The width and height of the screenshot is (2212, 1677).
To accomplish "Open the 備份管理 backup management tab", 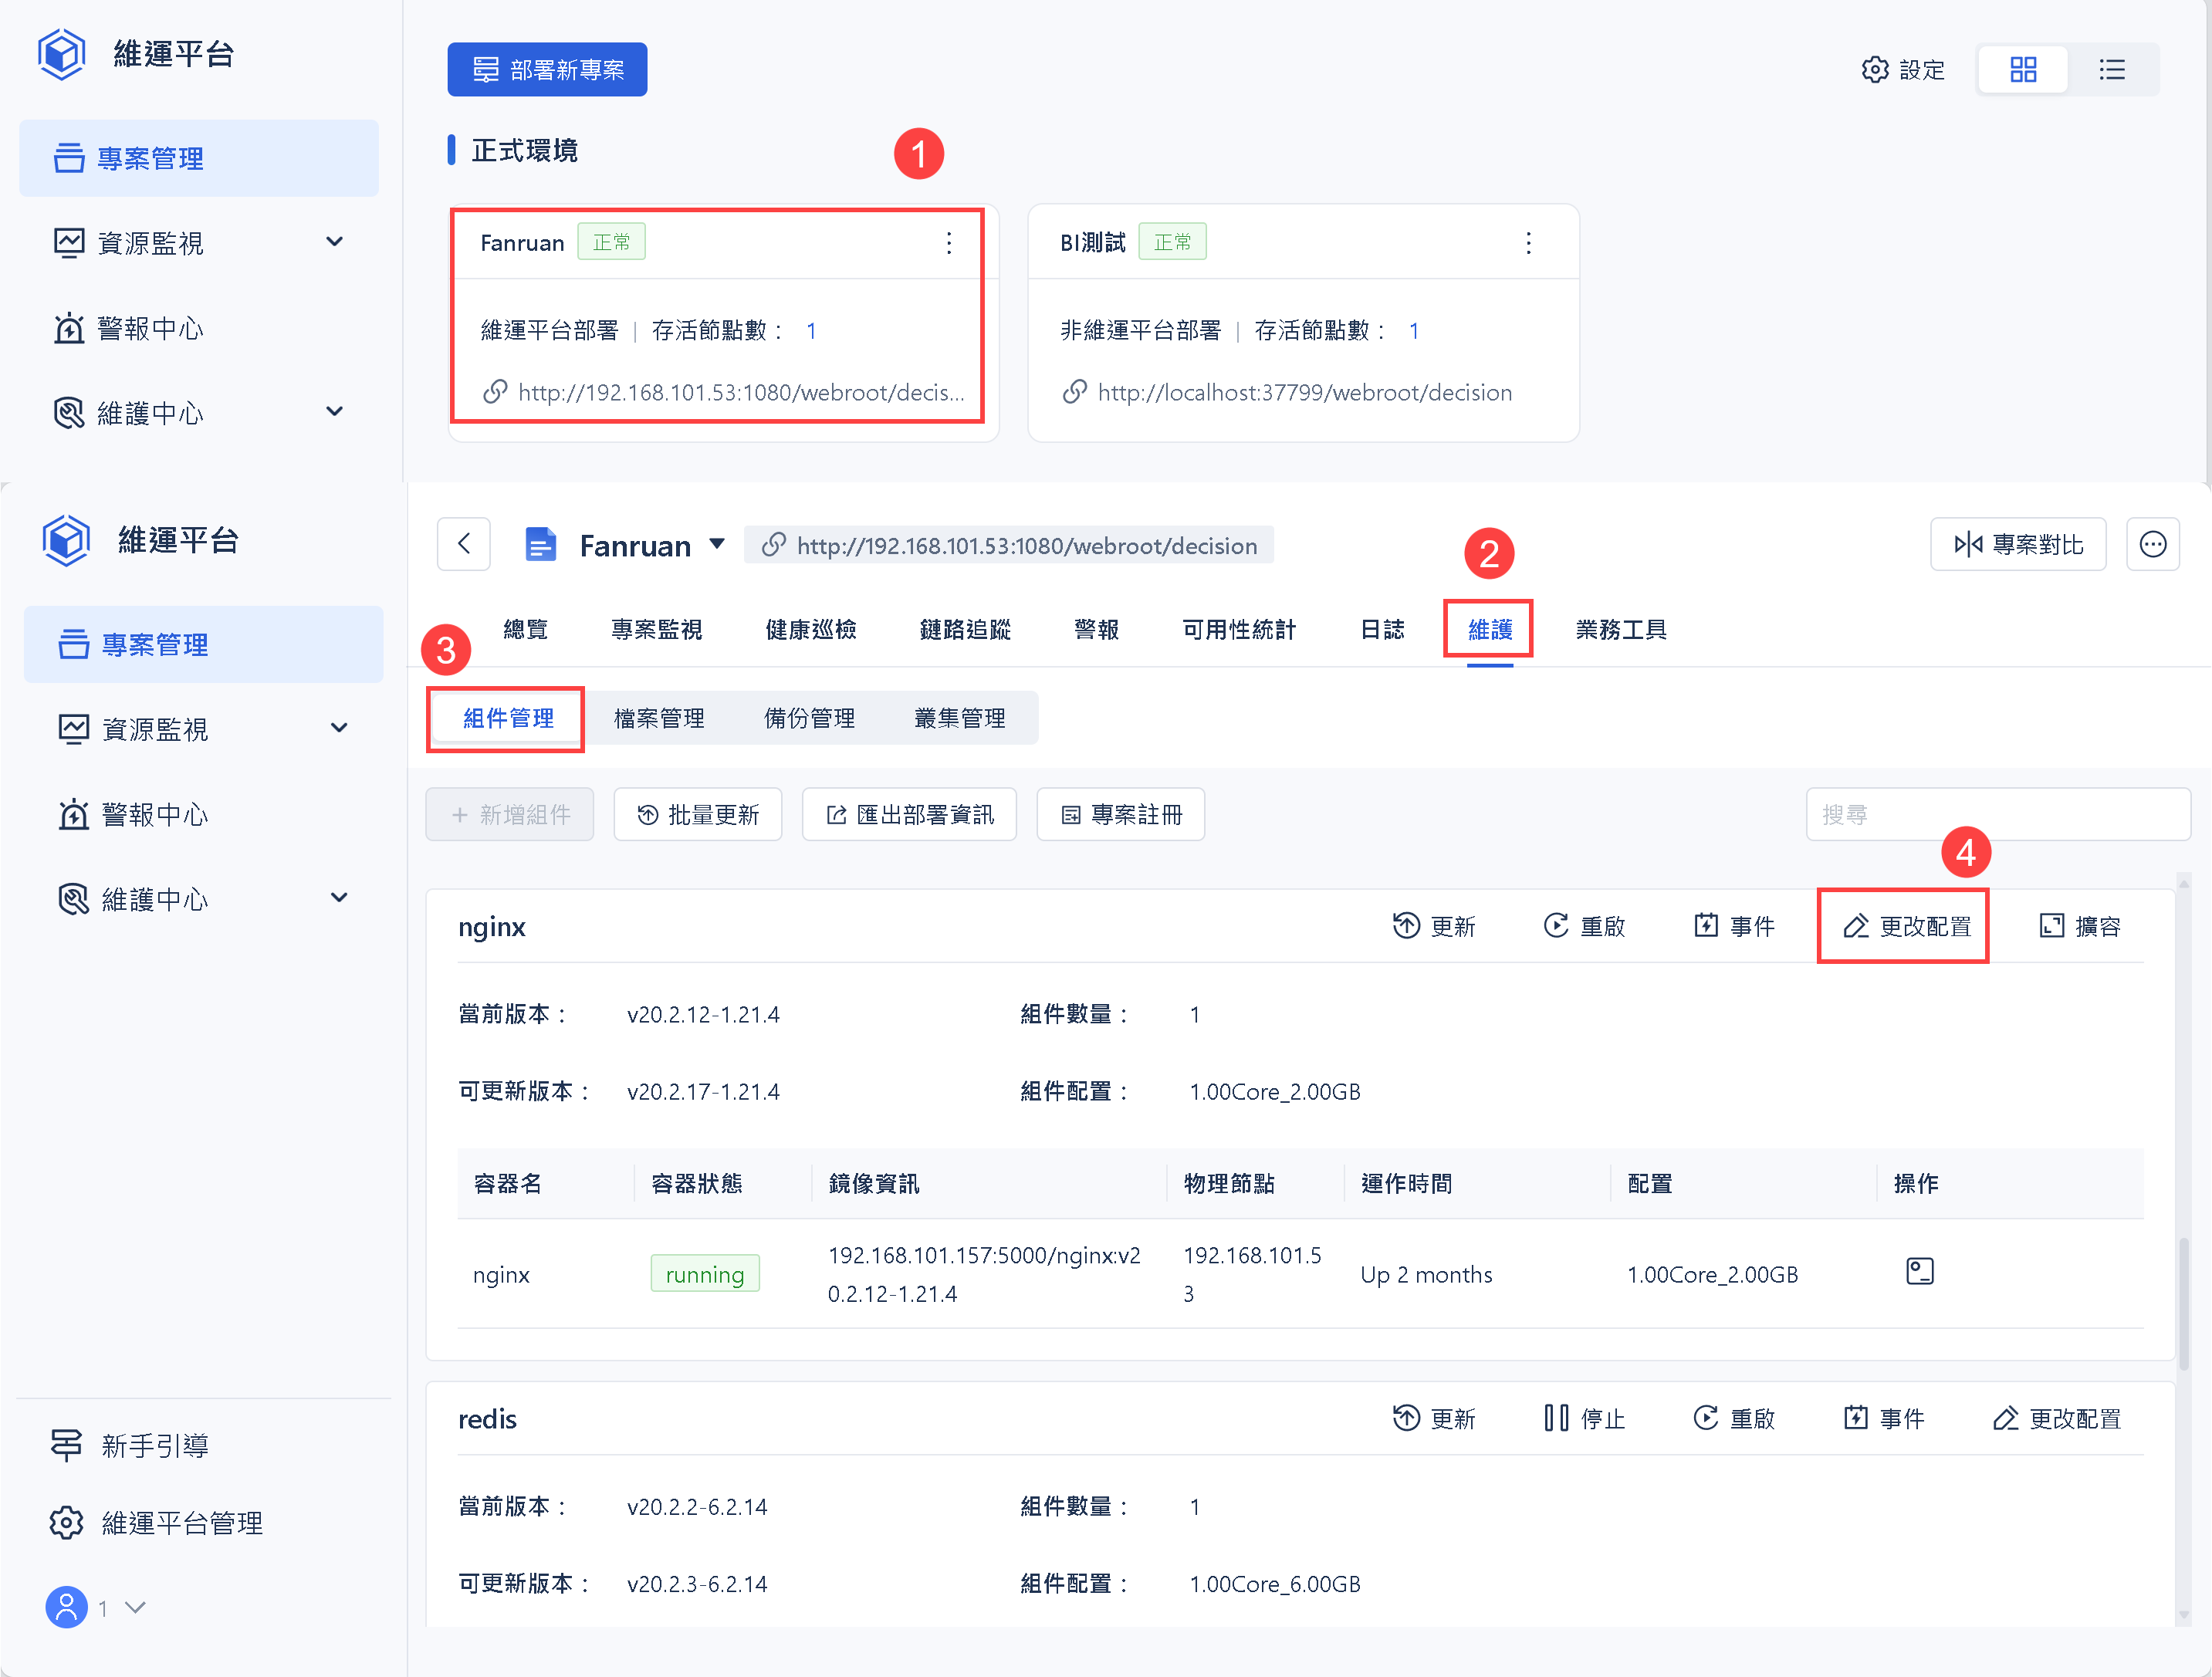I will point(810,717).
